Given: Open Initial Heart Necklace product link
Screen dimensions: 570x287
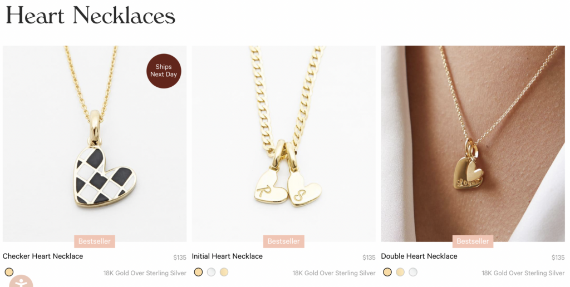Looking at the screenshot, I should pos(227,256).
